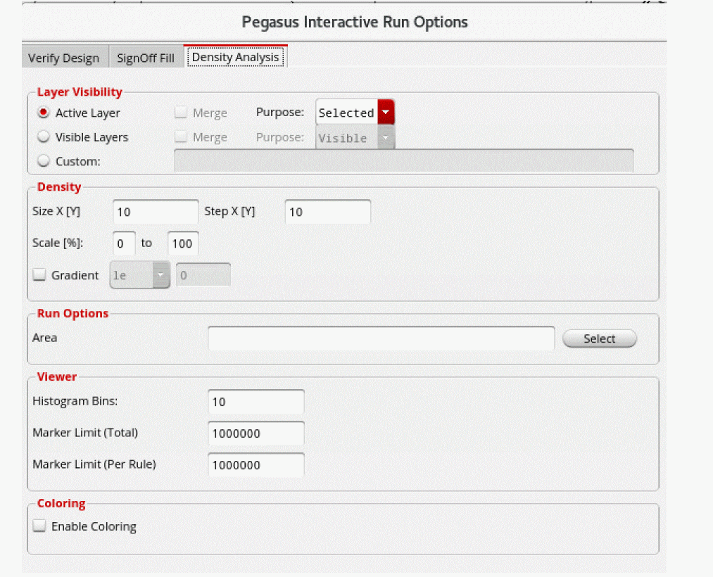713x577 pixels.
Task: Click the Step X [Y] input field
Action: coord(328,211)
